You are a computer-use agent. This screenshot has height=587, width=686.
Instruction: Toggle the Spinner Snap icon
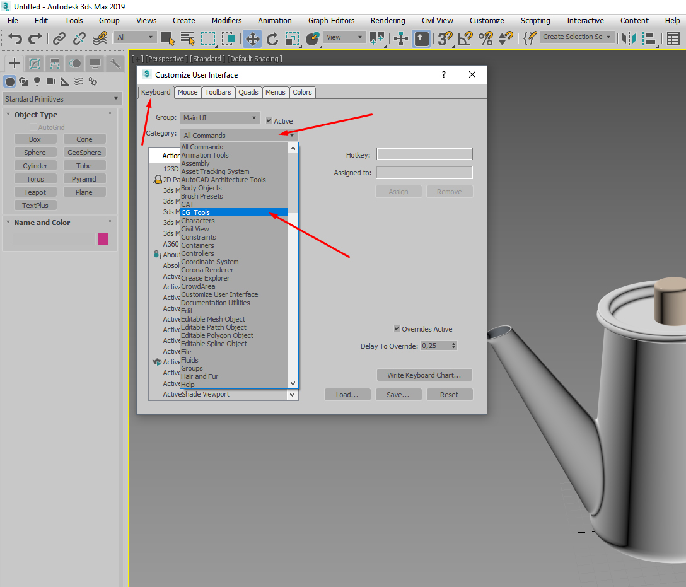pyautogui.click(x=506, y=38)
